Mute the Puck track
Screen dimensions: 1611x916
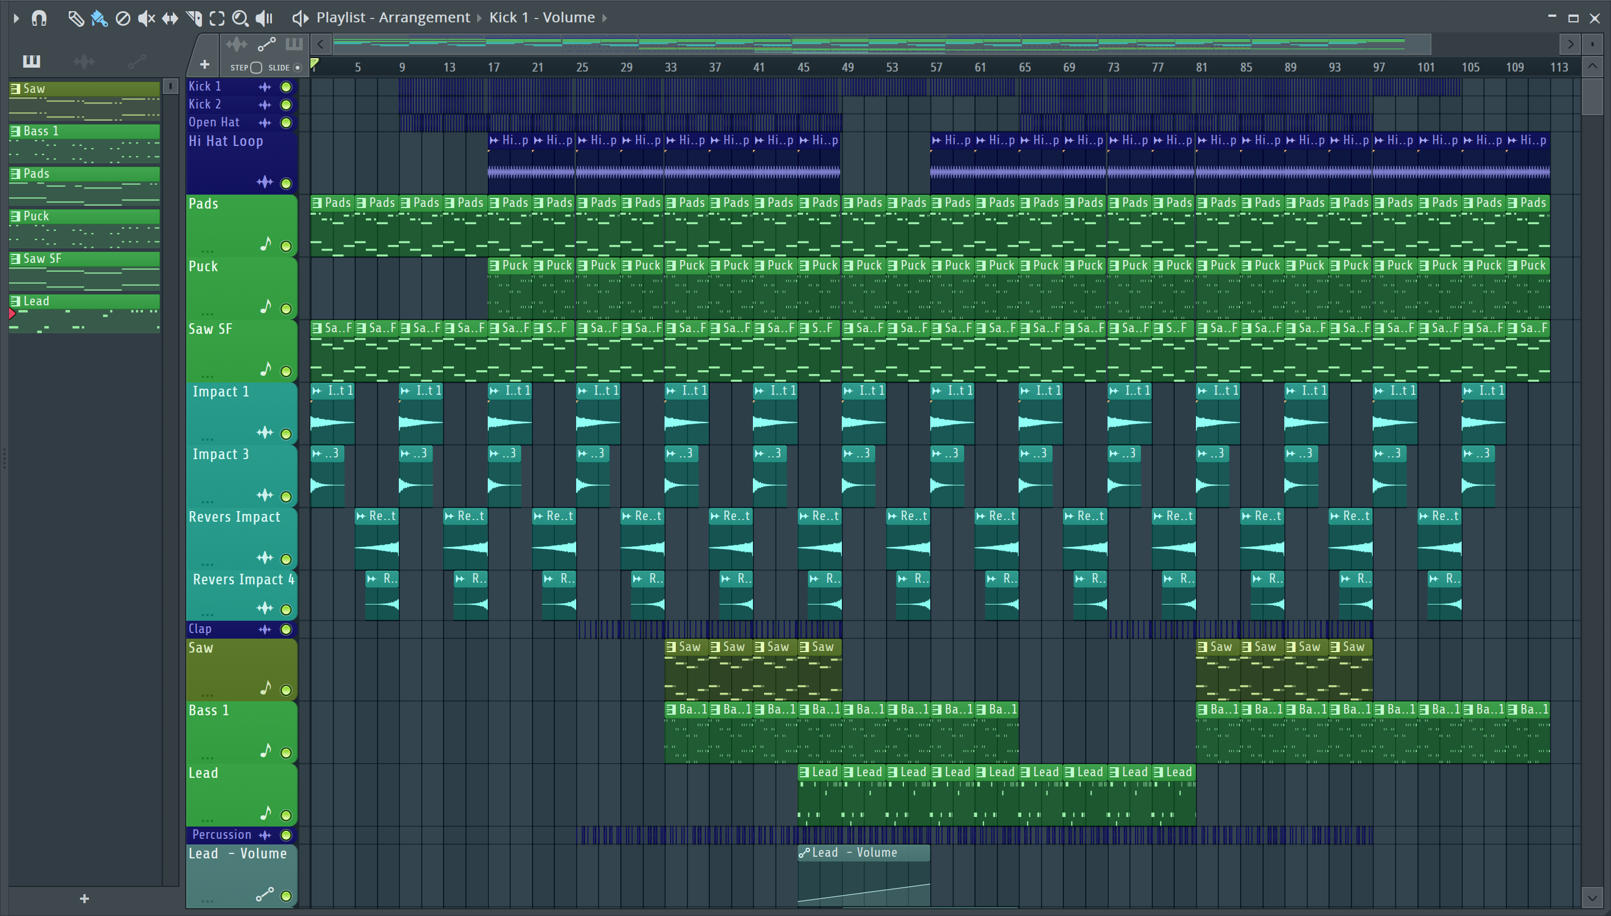coord(286,308)
